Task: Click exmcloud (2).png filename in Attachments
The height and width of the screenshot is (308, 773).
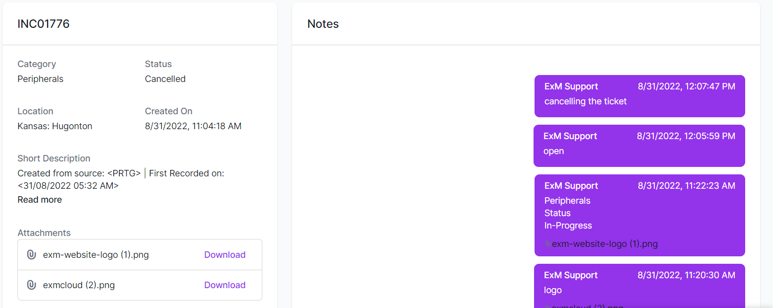Action: click(79, 285)
